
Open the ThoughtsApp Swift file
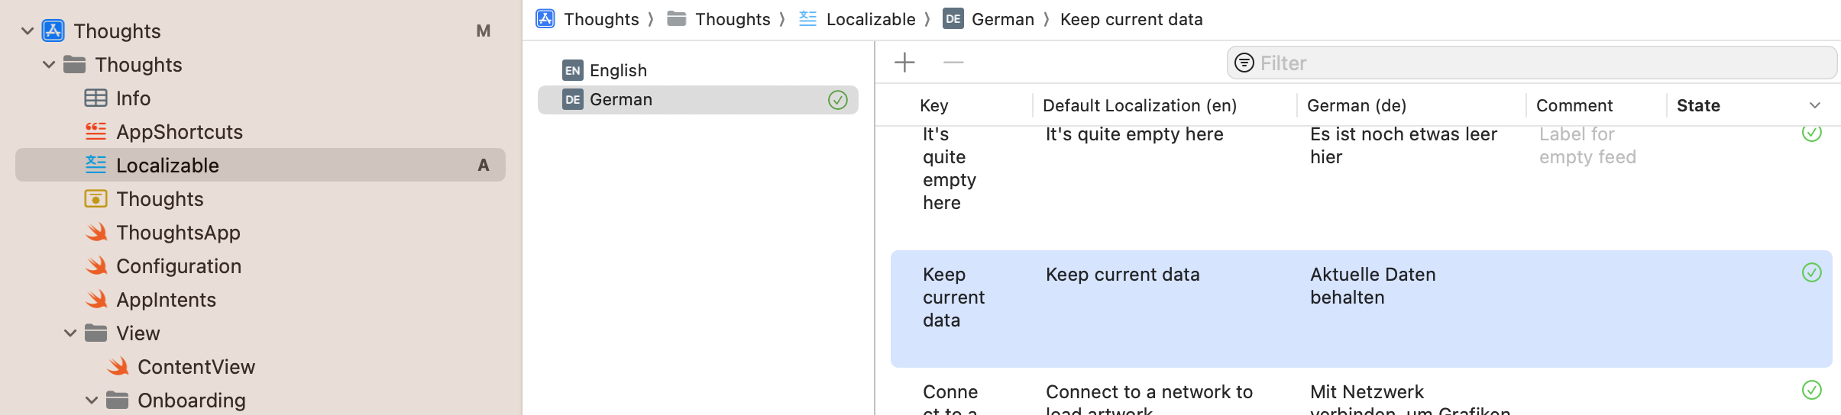[177, 233]
